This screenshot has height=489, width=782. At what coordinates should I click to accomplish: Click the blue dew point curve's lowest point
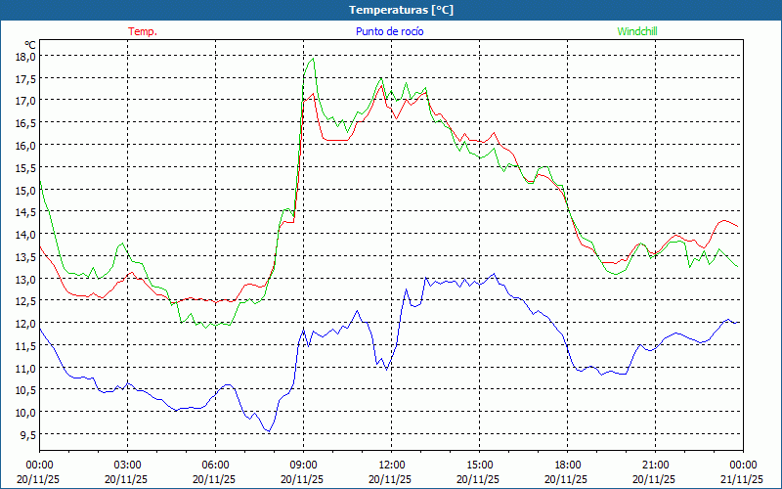267,431
